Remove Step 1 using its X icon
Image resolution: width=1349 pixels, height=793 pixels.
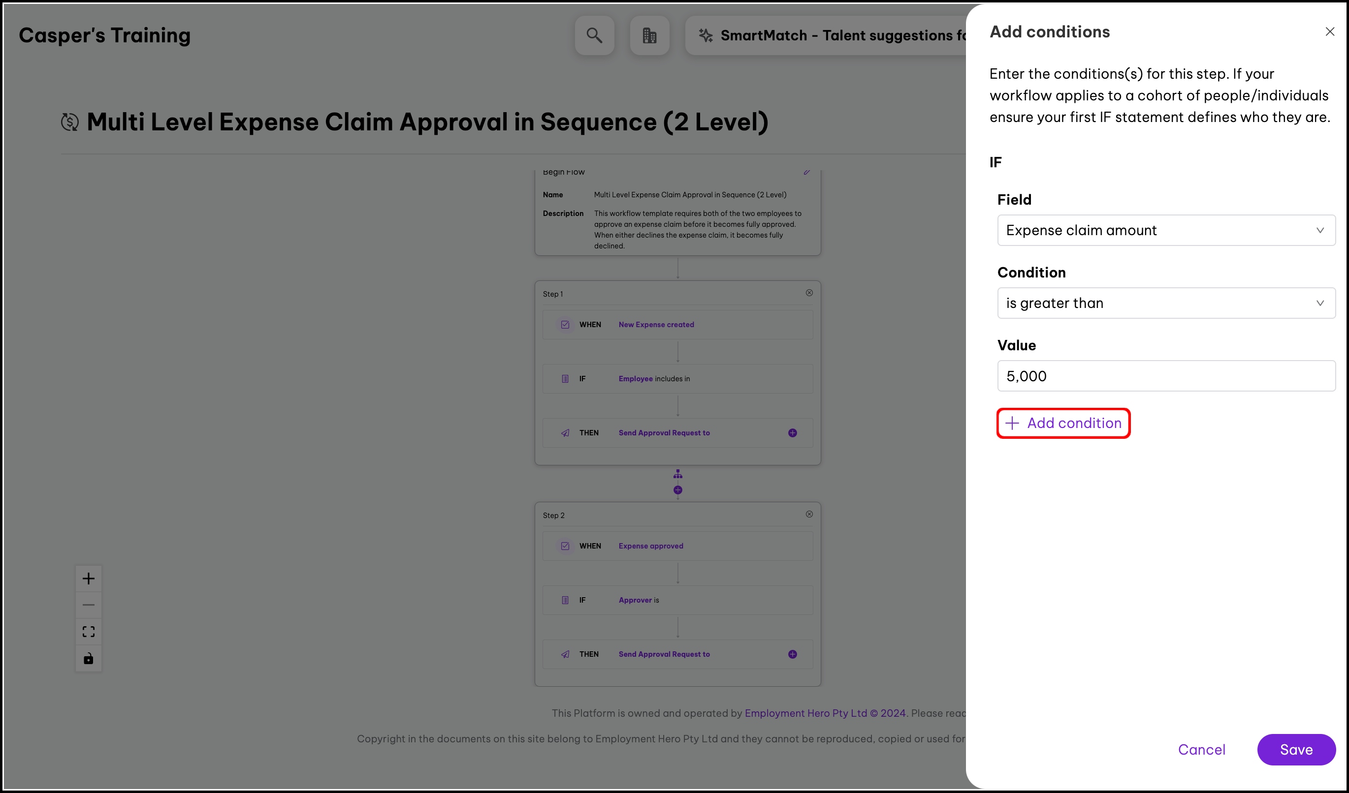pyautogui.click(x=809, y=293)
